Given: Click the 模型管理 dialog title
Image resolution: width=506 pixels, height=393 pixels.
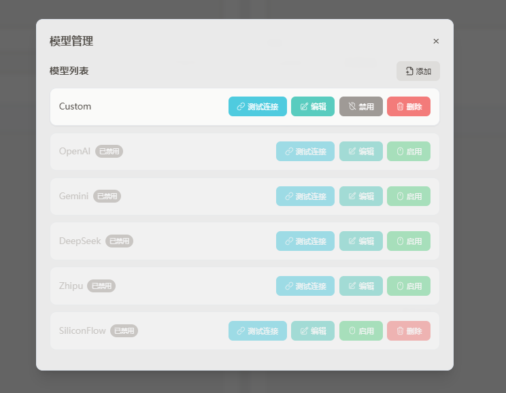Looking at the screenshot, I should (71, 41).
